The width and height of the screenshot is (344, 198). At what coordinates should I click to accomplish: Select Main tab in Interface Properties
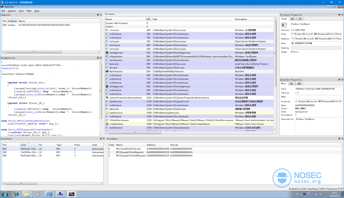point(283,84)
